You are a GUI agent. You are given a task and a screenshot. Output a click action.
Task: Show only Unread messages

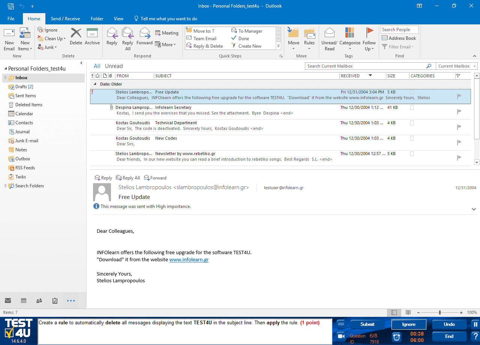(114, 66)
